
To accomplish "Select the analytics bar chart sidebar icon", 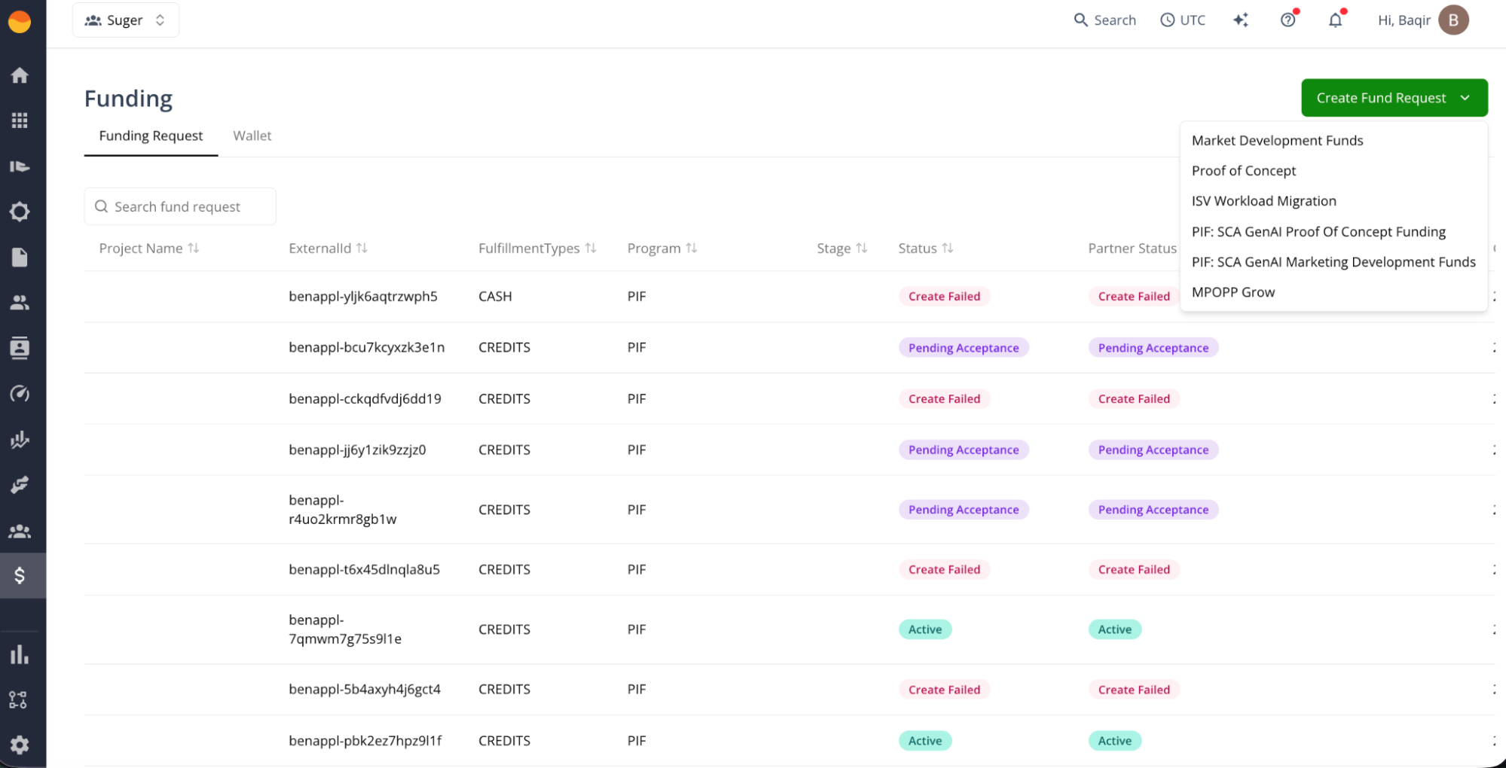I will 20,654.
